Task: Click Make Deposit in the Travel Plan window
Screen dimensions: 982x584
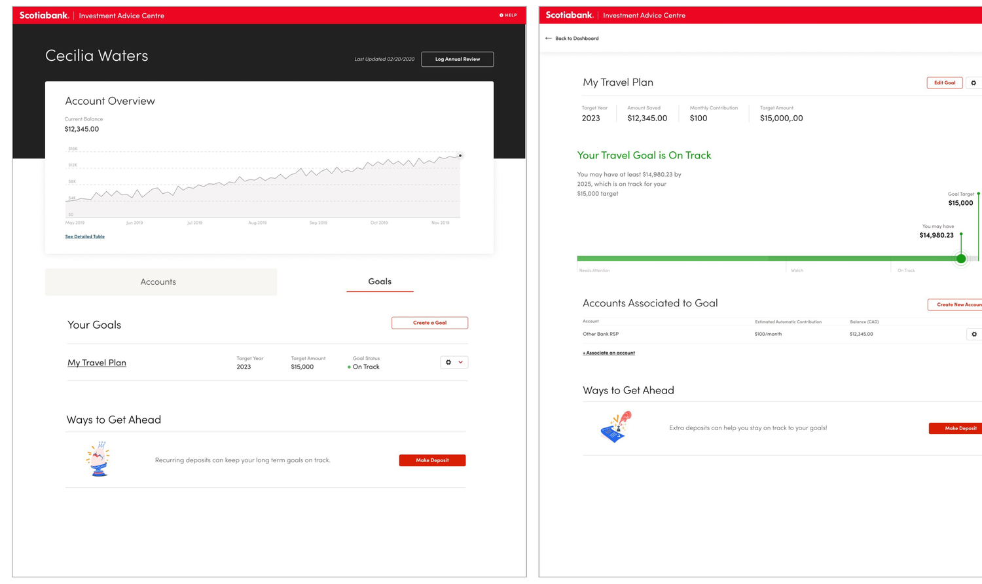Action: 957,428
